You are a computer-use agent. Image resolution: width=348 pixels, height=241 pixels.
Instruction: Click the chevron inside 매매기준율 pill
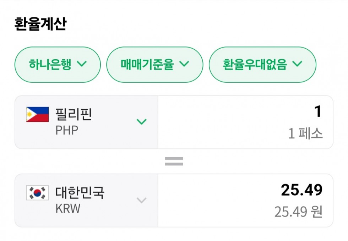(x=184, y=64)
